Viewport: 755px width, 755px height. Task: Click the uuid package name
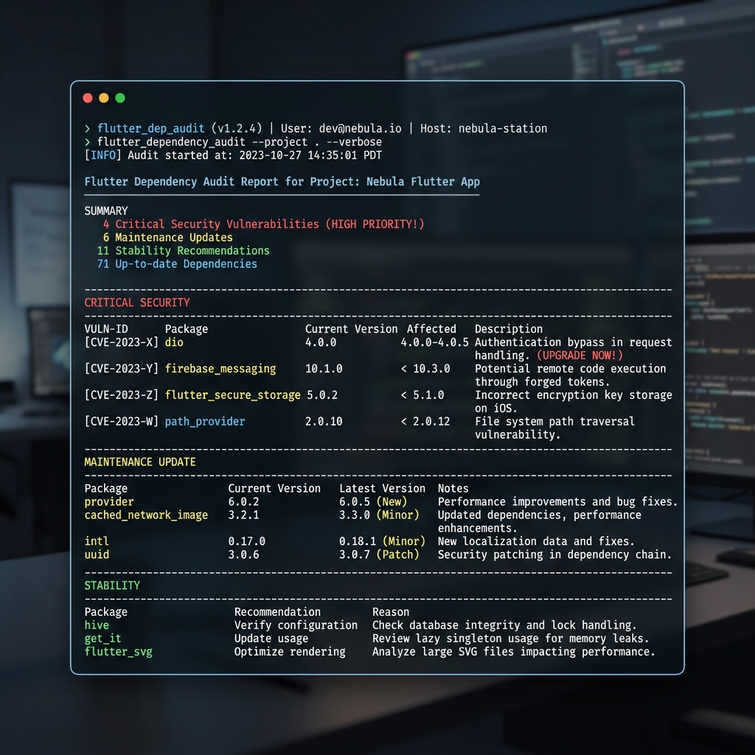click(97, 554)
